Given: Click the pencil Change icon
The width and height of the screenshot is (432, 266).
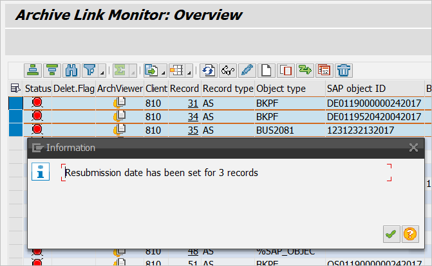Looking at the screenshot, I should coord(247,70).
